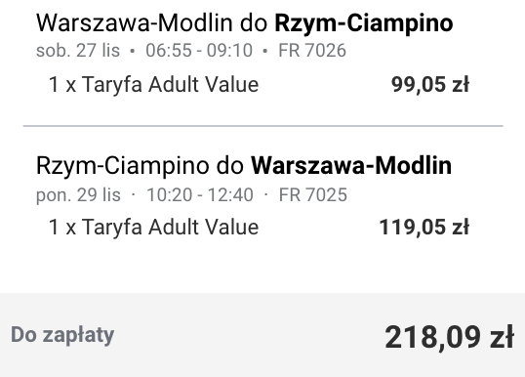
Task: Click the origin Rzym-Ciampino in second heading
Action: point(122,165)
